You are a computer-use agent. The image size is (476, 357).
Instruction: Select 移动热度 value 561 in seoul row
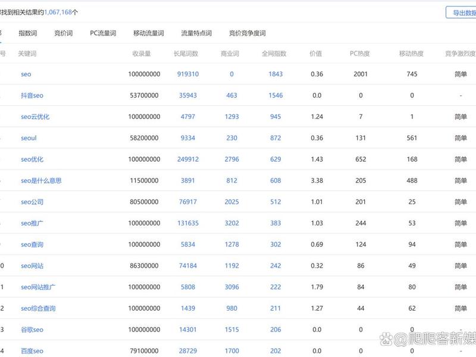(x=412, y=138)
